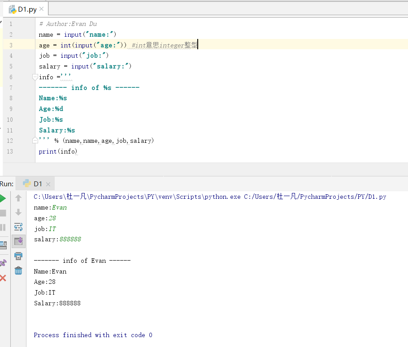Image resolution: width=408 pixels, height=347 pixels.
Task: Jump up the stack trace with up arrow
Action: point(18,198)
